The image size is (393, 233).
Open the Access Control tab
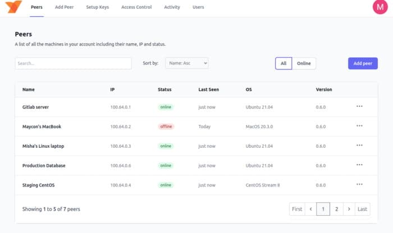(136, 7)
